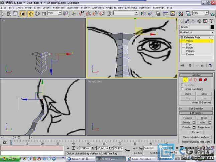Switch to Motion command panel tab
Screen dimensions: 216x162
click(199, 21)
